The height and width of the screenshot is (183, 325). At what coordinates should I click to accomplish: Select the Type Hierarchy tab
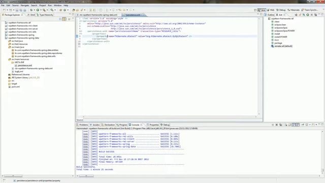pos(45,15)
